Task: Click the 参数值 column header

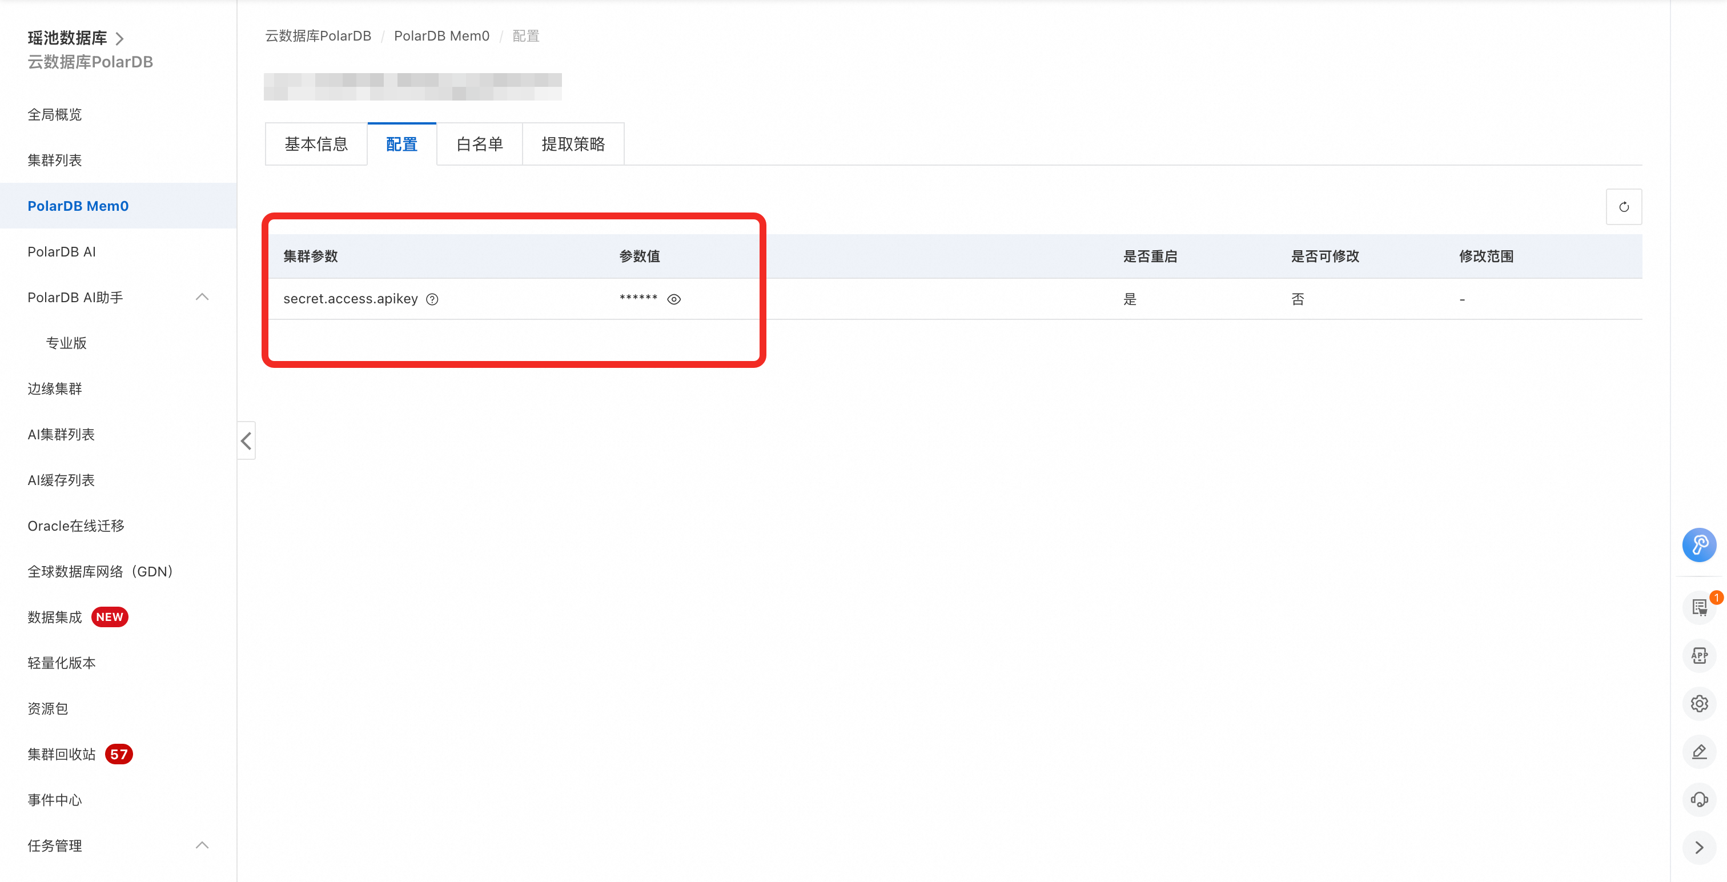Action: pos(640,256)
